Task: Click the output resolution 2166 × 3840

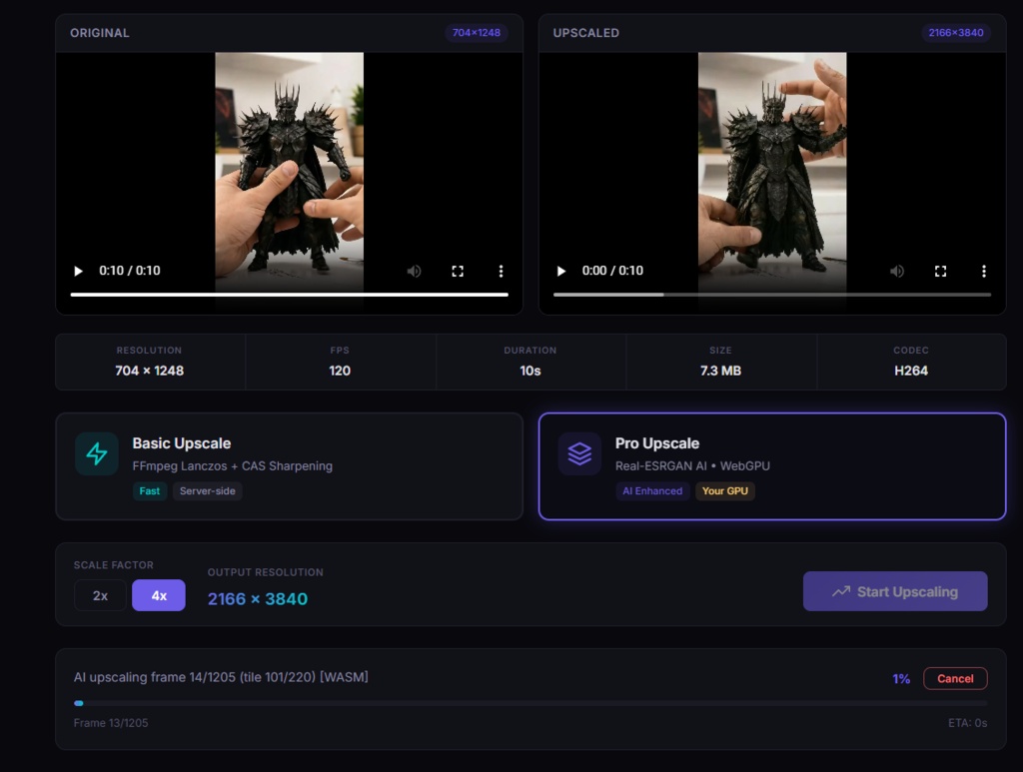Action: [x=258, y=598]
